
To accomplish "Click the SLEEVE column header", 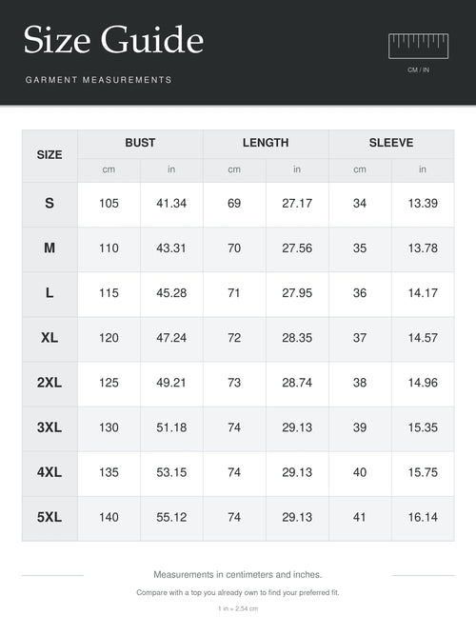I will (391, 143).
